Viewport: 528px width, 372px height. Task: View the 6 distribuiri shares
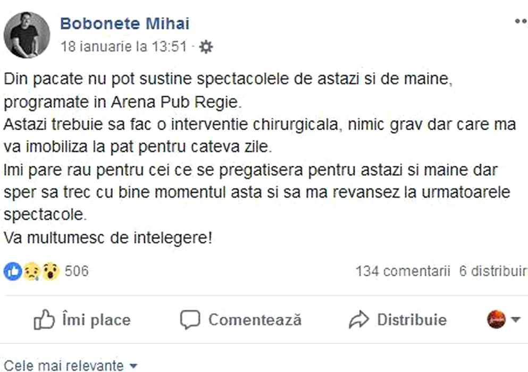[493, 272]
